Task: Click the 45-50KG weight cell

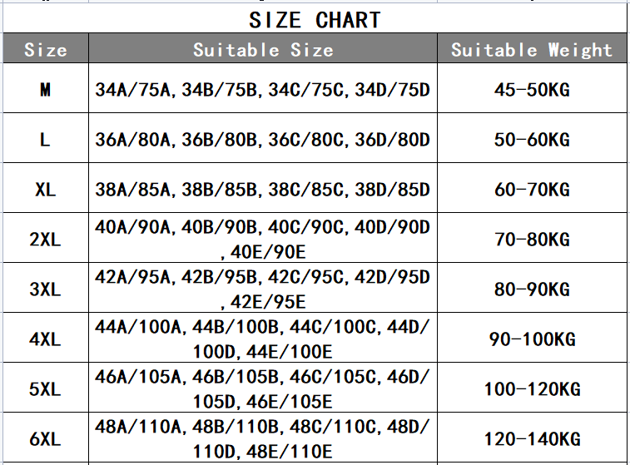Action: 532,90
